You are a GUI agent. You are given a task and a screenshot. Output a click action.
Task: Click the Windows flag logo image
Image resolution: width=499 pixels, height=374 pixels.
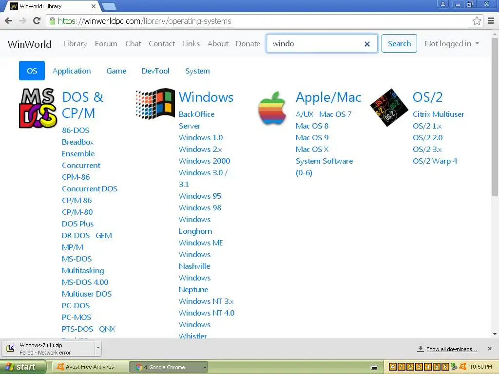click(x=155, y=104)
